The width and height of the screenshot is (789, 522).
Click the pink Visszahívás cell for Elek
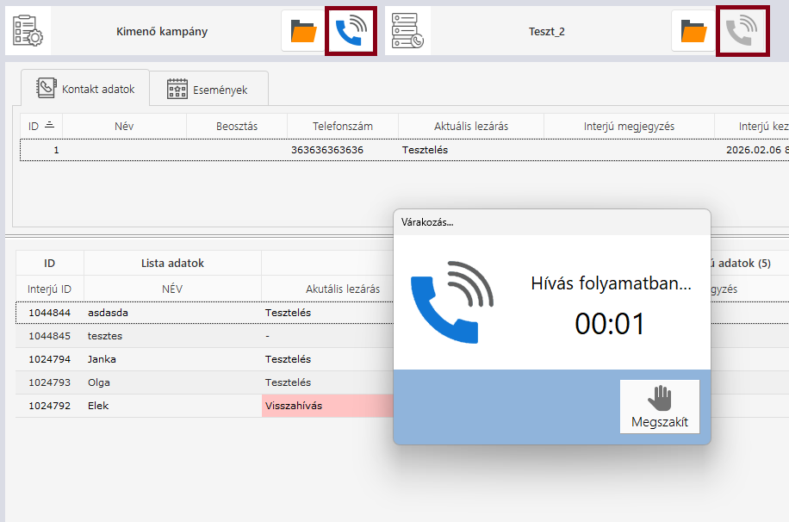tap(326, 406)
